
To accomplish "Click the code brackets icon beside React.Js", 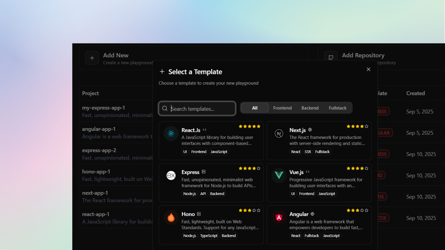I will (x=204, y=130).
